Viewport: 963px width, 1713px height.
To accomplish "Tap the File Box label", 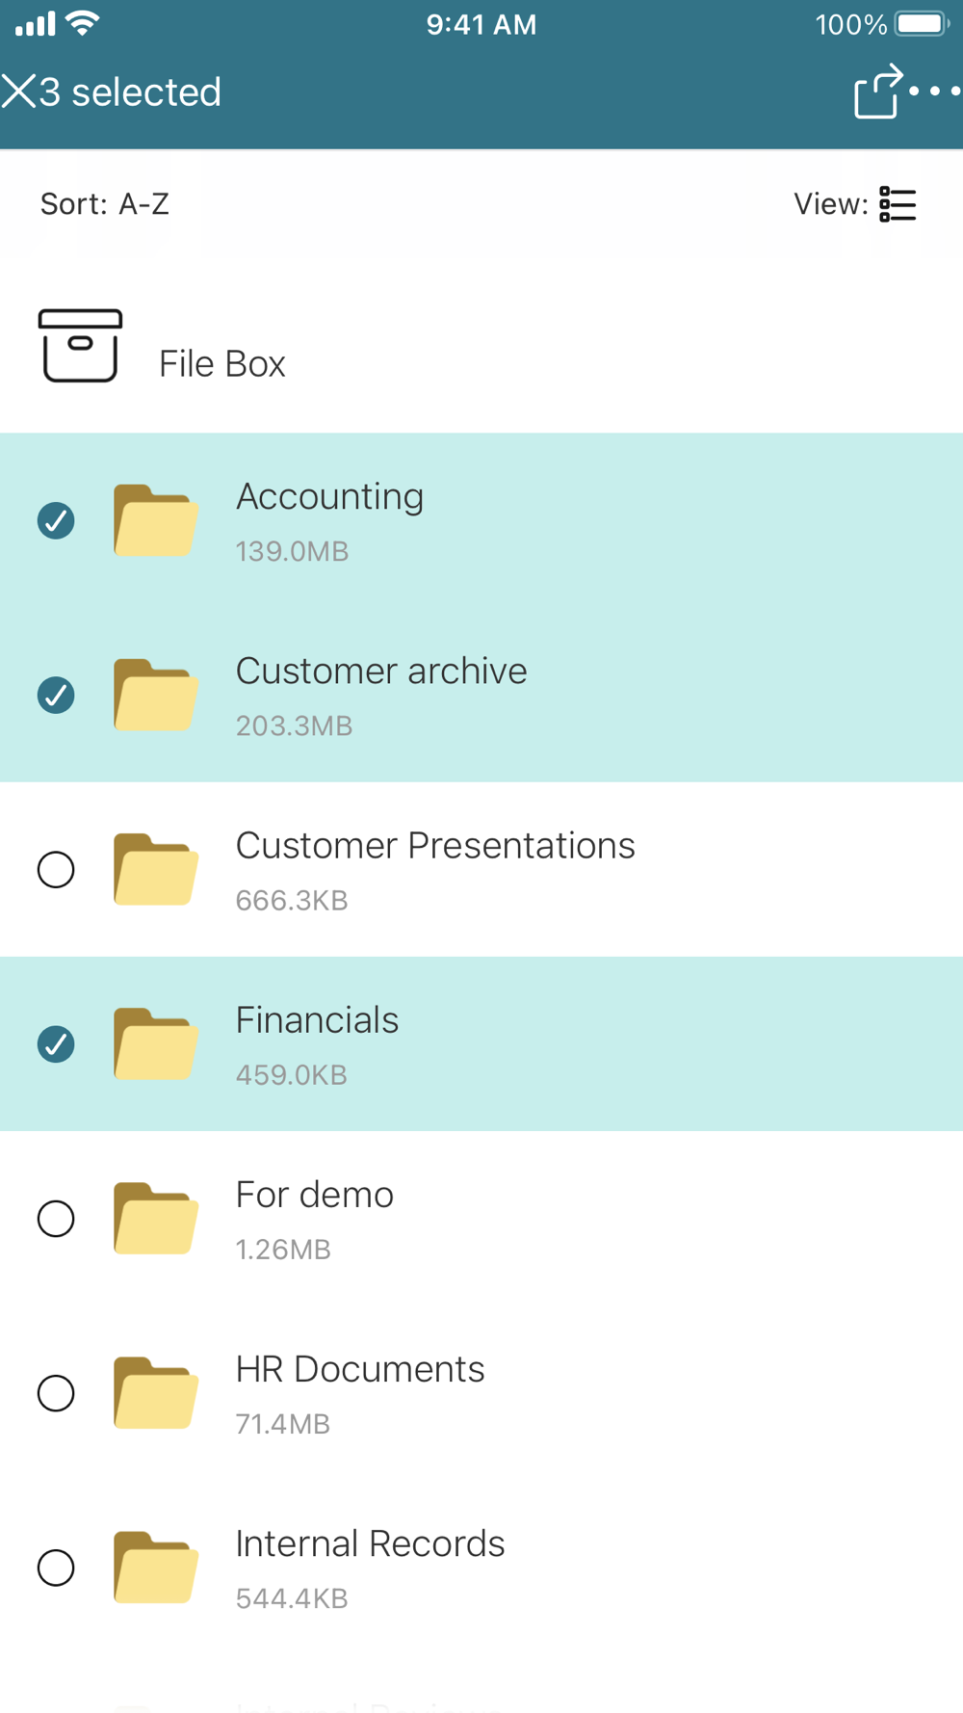I will click(222, 364).
